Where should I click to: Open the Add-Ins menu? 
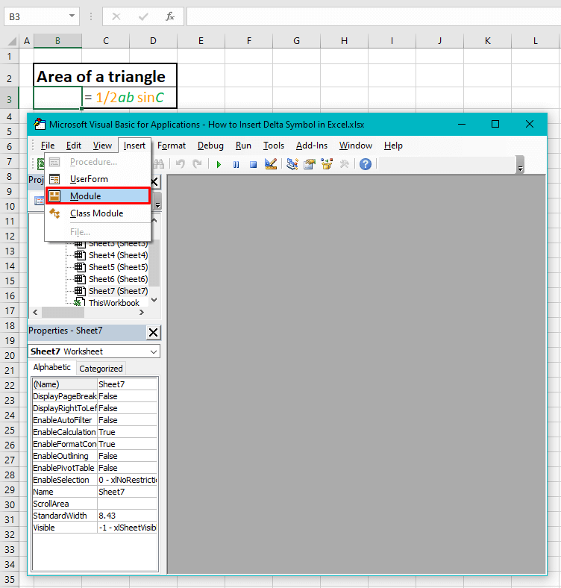point(312,146)
